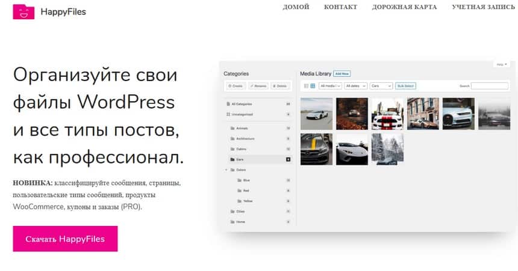Viewport: 518px width, 271px height.
Task: Click the Home folder icon
Action: click(232, 222)
